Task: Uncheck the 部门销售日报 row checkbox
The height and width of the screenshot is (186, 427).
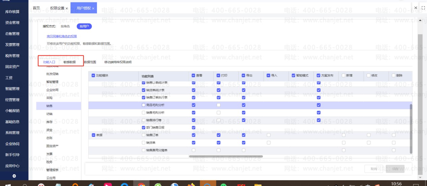Action: click(x=144, y=127)
